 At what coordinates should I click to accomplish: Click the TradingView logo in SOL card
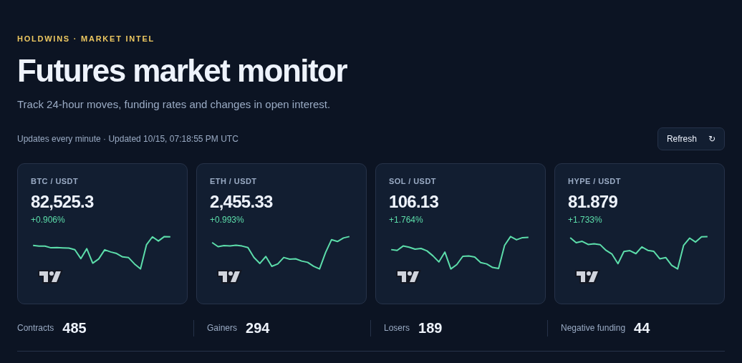[x=408, y=276]
